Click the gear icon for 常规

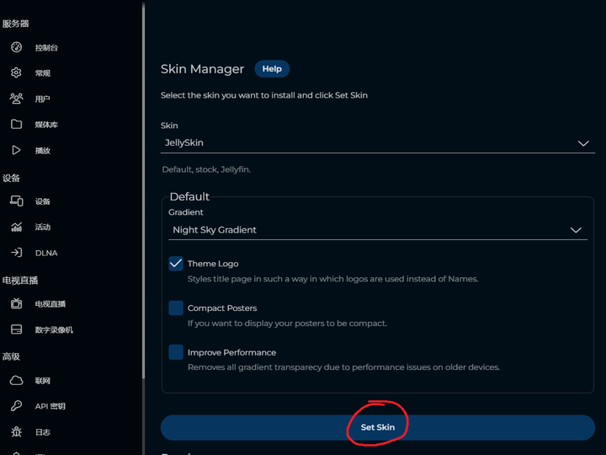(16, 72)
